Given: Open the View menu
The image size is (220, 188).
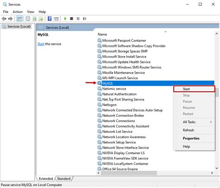Looking at the screenshot, I should (31, 12).
